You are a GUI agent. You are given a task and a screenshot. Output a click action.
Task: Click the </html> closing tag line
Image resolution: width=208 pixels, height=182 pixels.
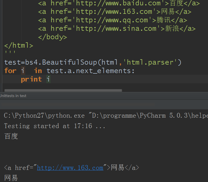coord(19,45)
